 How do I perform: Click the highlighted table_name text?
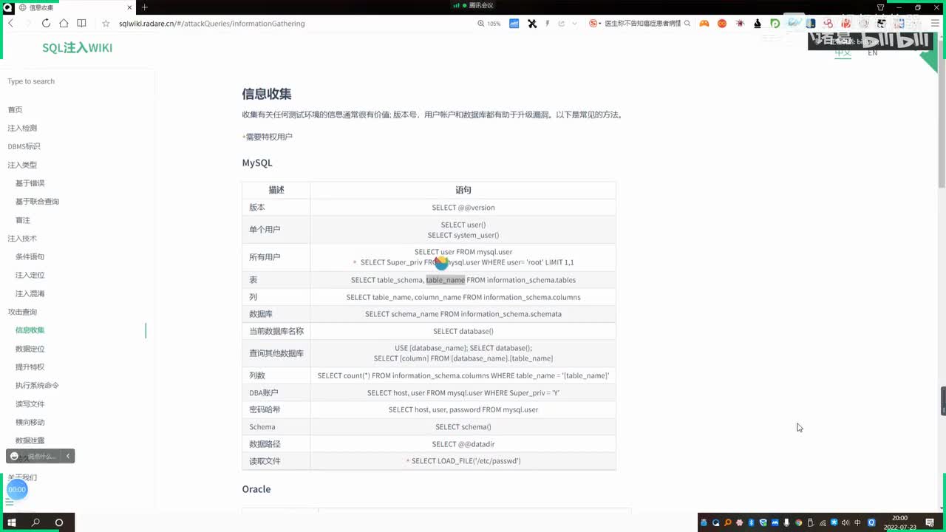[446, 280]
